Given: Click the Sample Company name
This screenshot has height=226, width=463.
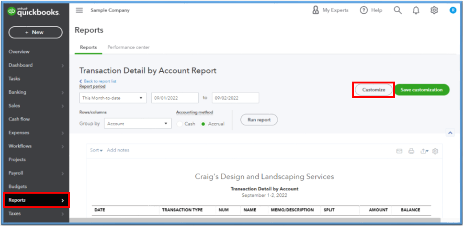Looking at the screenshot, I should [x=110, y=10].
